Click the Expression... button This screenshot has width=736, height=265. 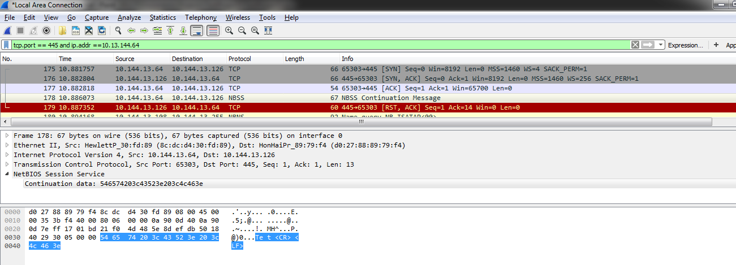point(685,45)
